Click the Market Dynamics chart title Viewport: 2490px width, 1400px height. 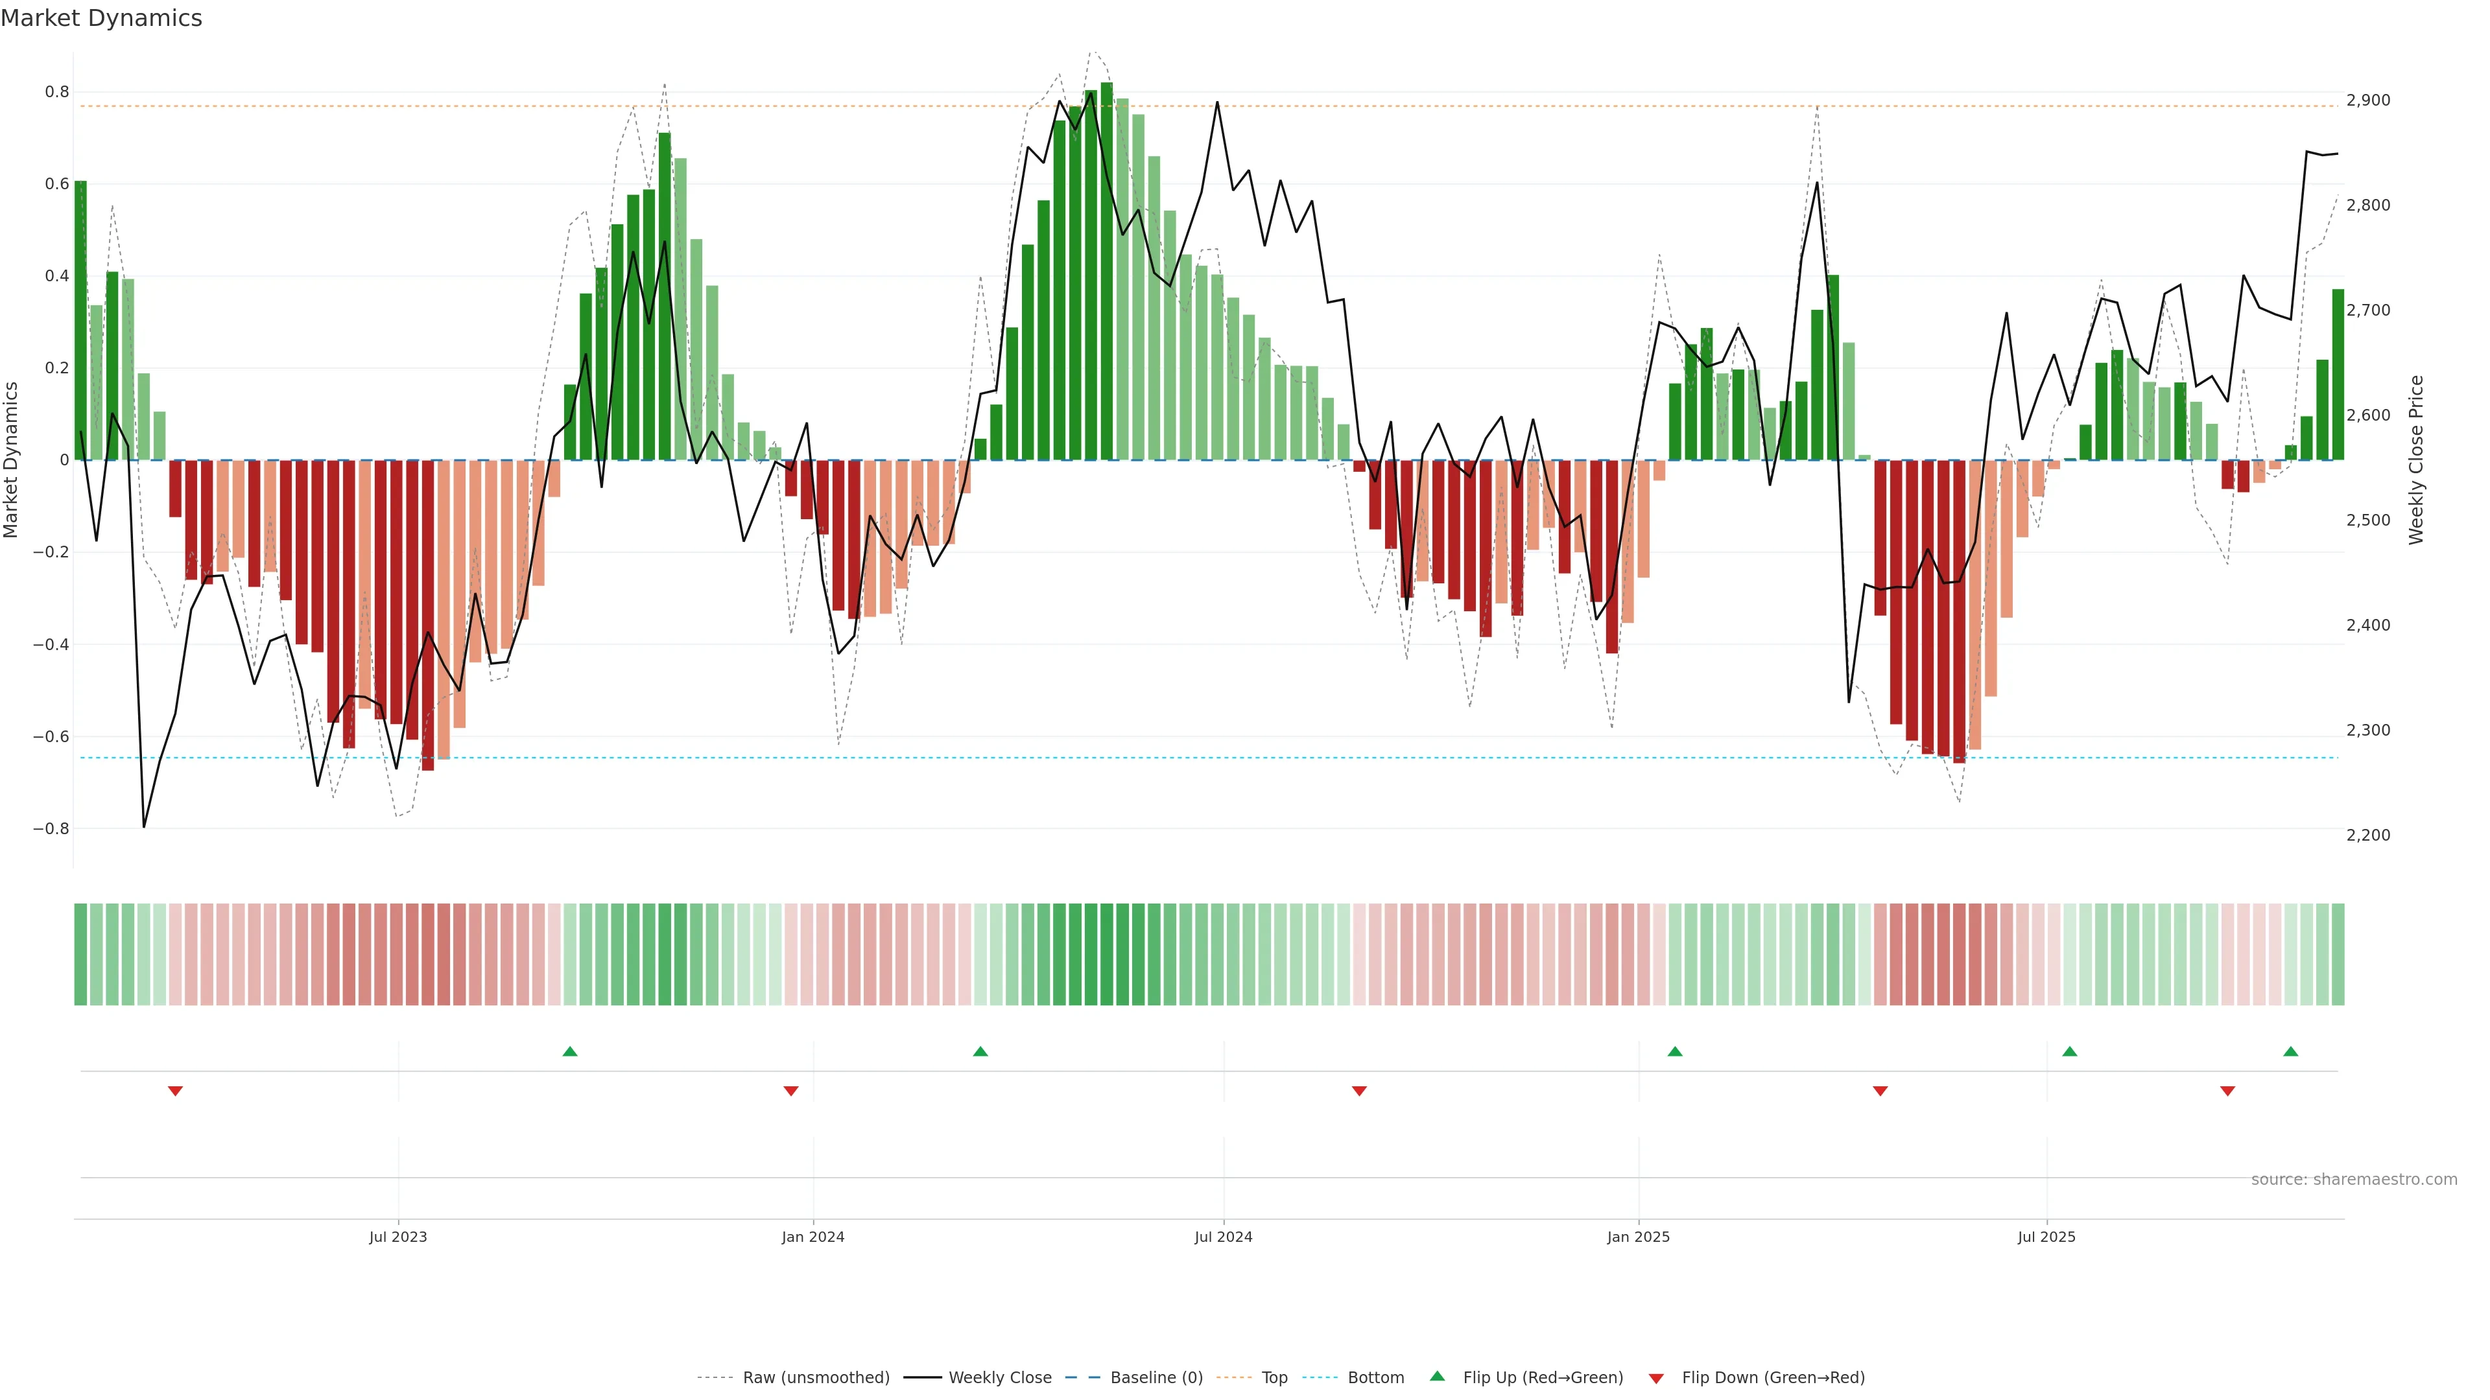pos(102,18)
